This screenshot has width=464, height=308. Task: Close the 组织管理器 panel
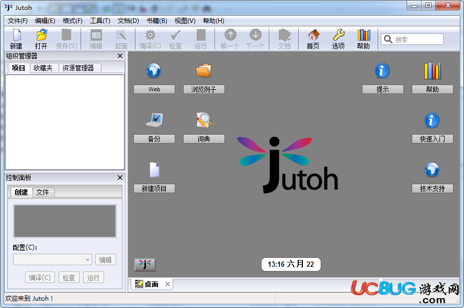pos(120,56)
